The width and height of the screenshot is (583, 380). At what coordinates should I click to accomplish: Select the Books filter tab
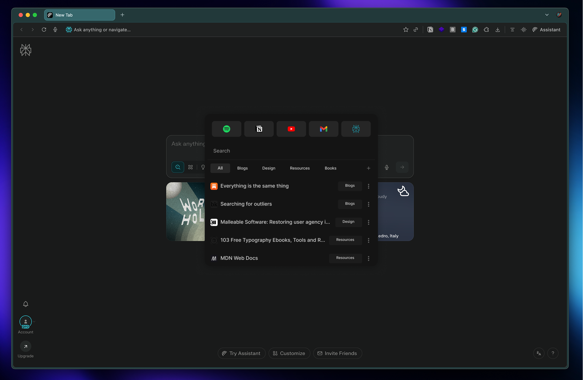tap(330, 168)
